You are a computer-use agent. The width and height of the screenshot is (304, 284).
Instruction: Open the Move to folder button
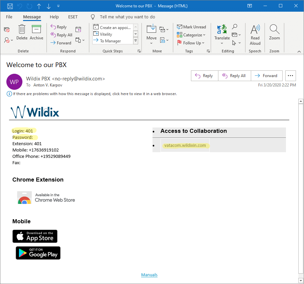point(151,34)
